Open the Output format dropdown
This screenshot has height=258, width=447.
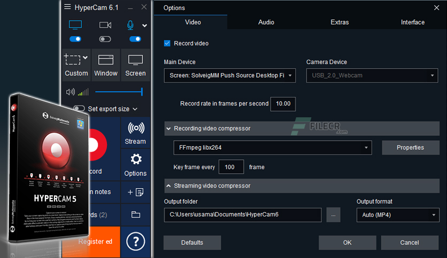click(398, 215)
